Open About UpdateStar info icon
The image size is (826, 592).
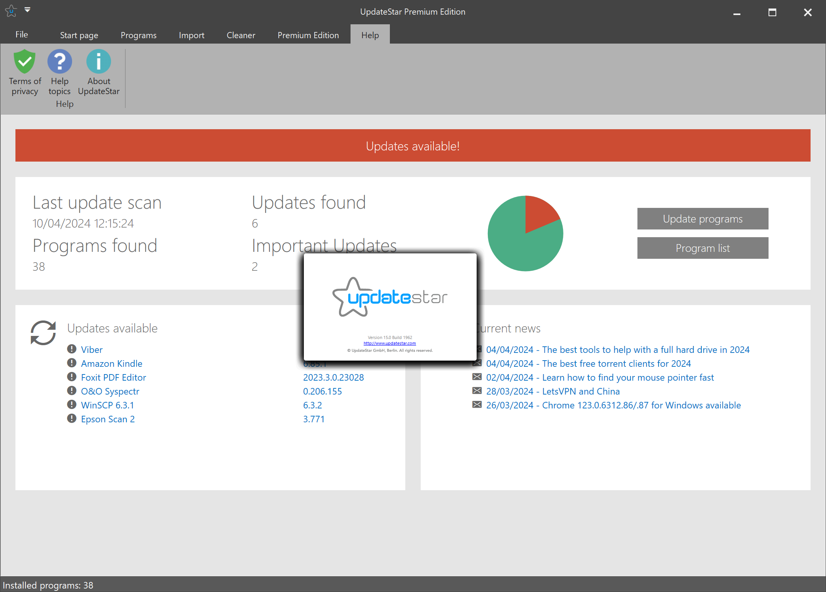tap(98, 62)
